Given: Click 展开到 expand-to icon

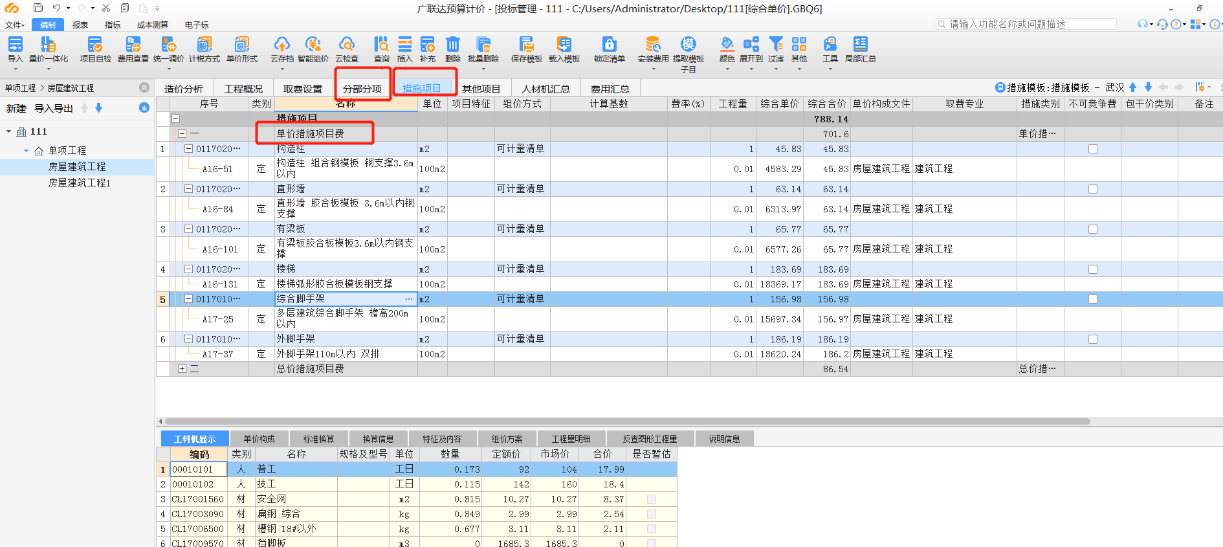Looking at the screenshot, I should pos(751,44).
